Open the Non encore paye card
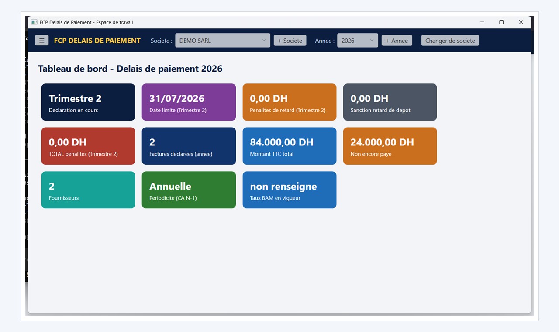559x332 pixels. [x=390, y=146]
